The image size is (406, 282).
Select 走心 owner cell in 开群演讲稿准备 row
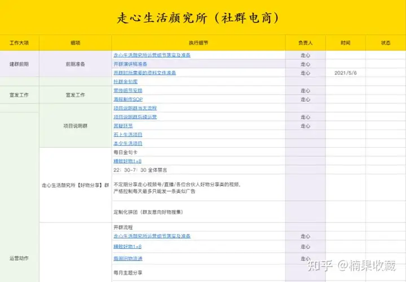pyautogui.click(x=305, y=64)
